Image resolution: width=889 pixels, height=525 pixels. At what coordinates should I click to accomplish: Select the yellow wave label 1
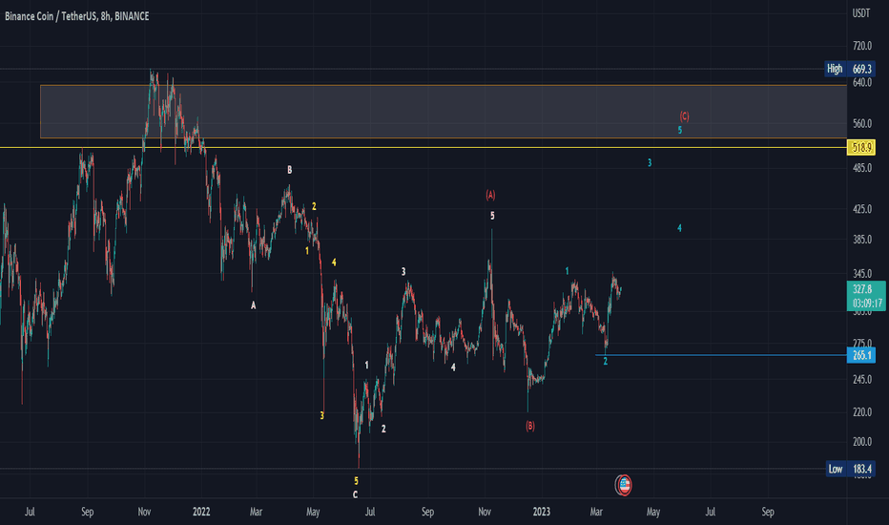(307, 250)
